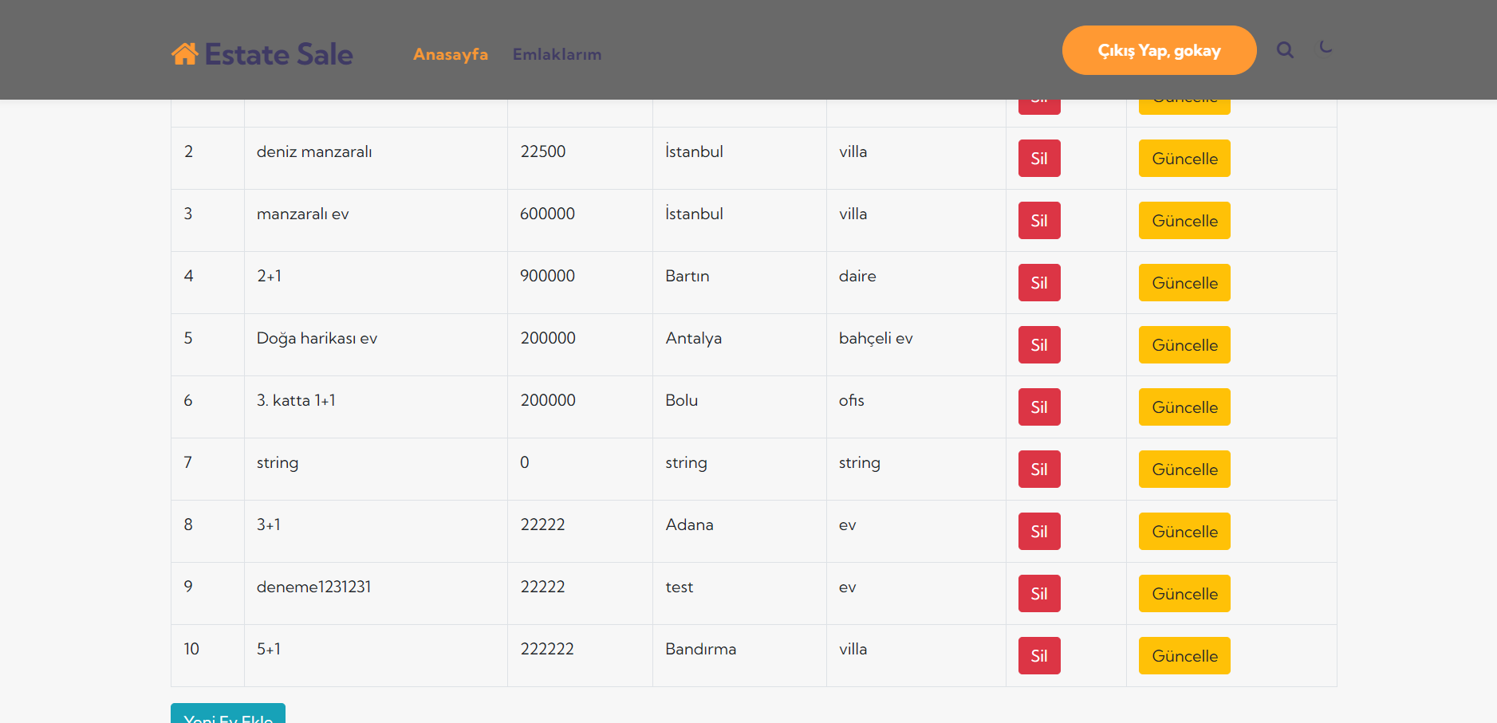Update the deneme1231231 listing

[x=1184, y=594]
